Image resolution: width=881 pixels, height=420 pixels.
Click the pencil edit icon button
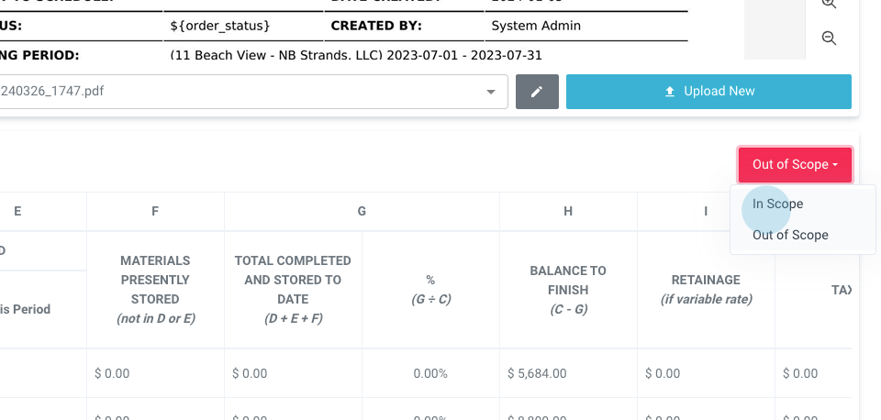coord(537,92)
